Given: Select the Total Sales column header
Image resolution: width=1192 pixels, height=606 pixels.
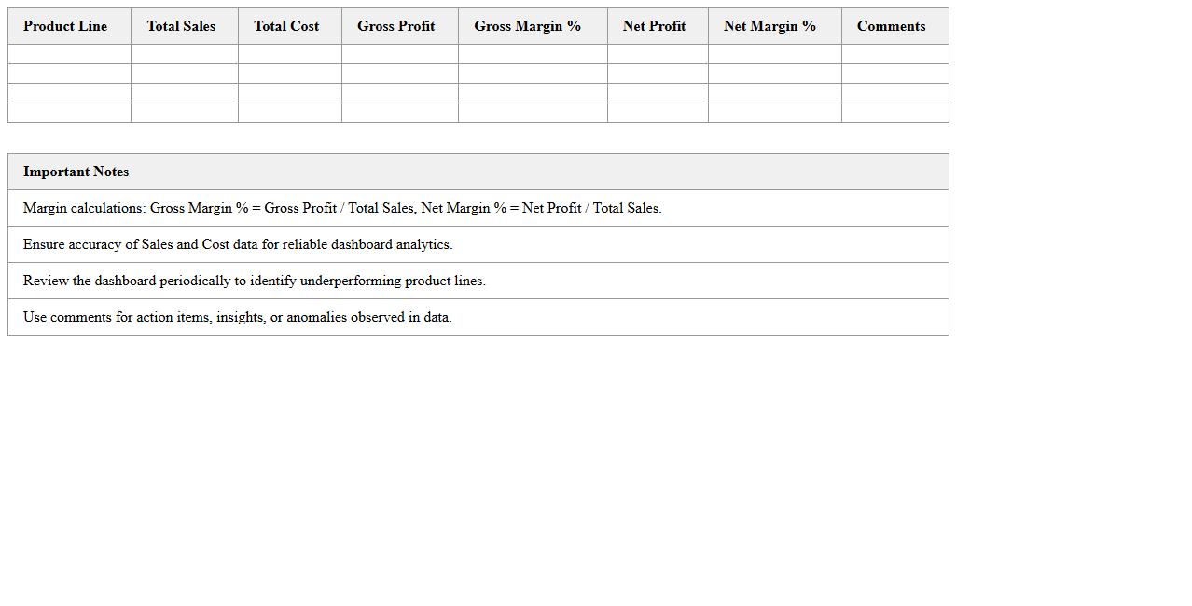Looking at the screenshot, I should 181,26.
